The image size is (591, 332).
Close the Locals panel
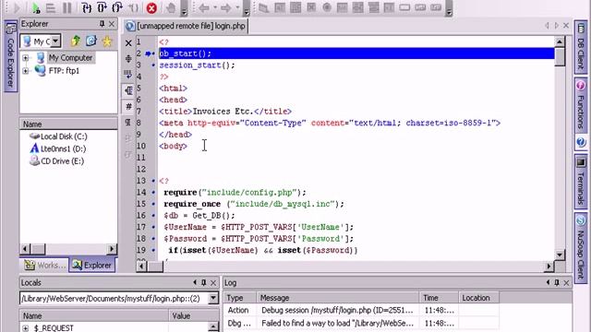[x=213, y=282]
